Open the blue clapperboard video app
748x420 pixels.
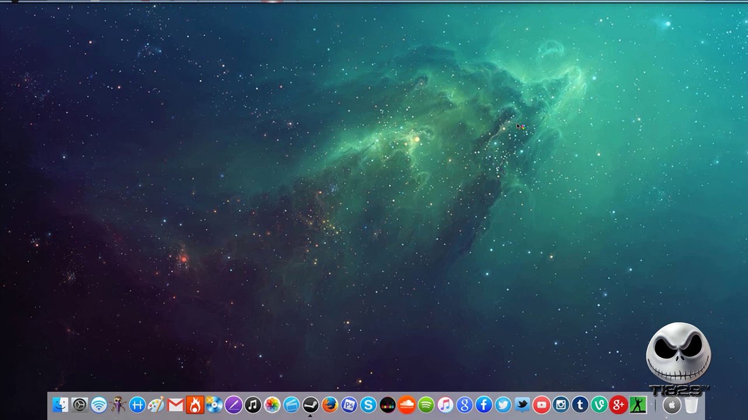click(291, 404)
